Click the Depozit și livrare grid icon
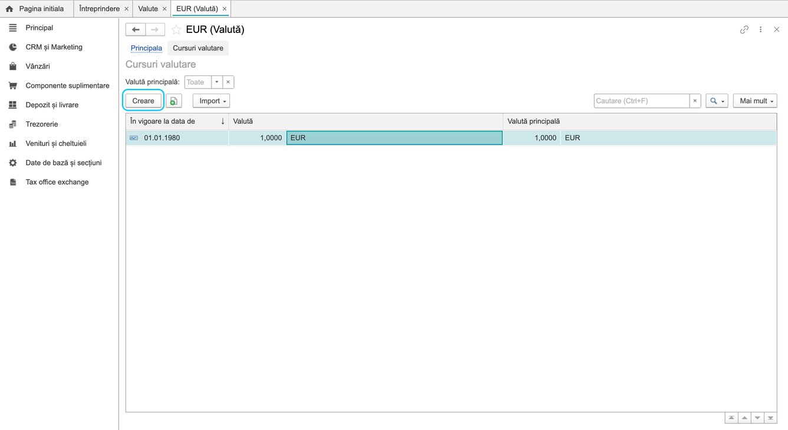The image size is (788, 430). [x=13, y=105]
